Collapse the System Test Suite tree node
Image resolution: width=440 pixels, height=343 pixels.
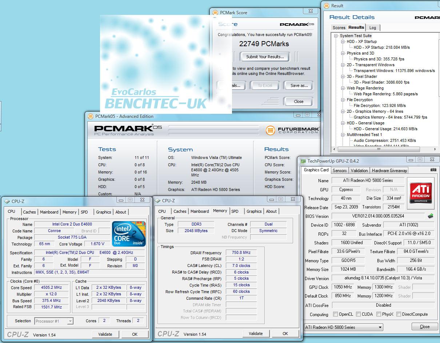(x=337, y=36)
